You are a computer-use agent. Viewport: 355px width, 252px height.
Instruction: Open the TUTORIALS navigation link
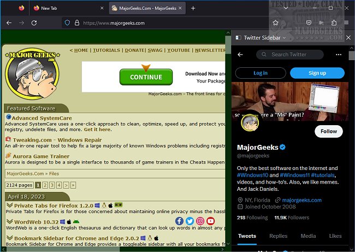(106, 50)
